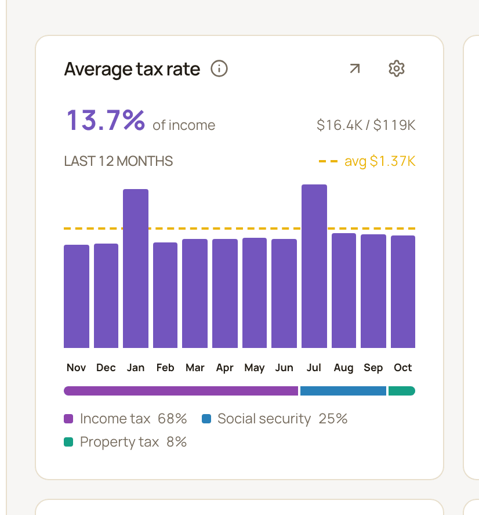This screenshot has height=515, width=479.
Task: Click the Social security 25% legend text
Action: point(282,419)
